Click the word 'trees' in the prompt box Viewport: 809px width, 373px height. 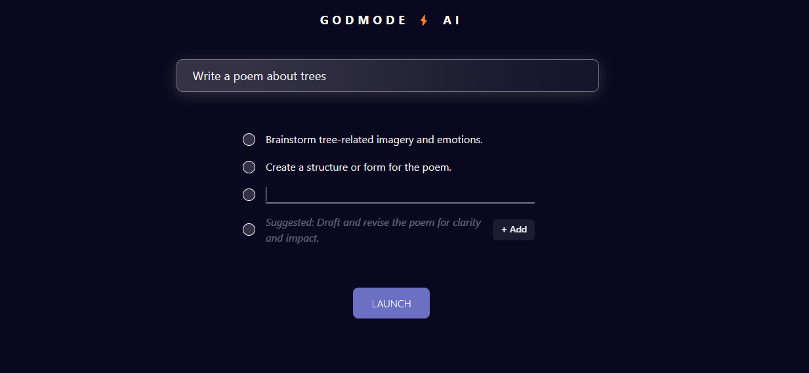(313, 76)
